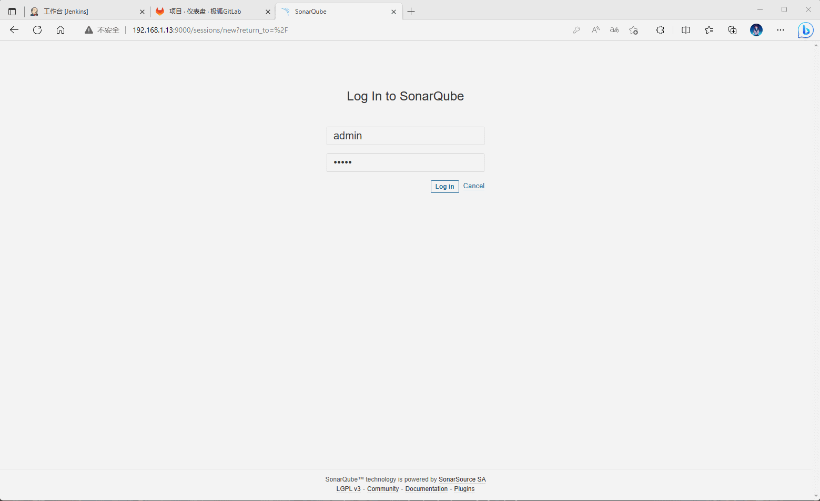Close the SonarQube tab
Screen dimensions: 820x501
(393, 12)
